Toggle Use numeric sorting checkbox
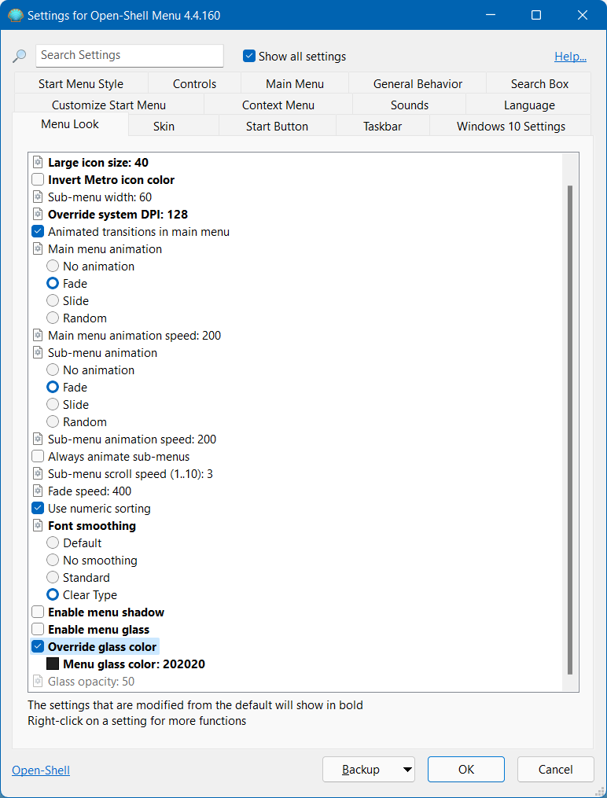The width and height of the screenshot is (607, 798). (38, 509)
